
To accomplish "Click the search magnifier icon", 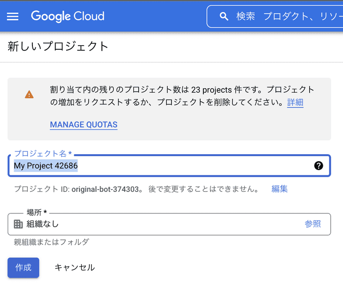I will (x=224, y=16).
